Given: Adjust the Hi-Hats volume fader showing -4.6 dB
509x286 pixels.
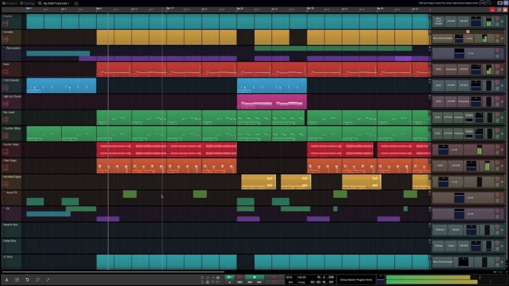Looking at the screenshot, I should pyautogui.click(x=470, y=38).
